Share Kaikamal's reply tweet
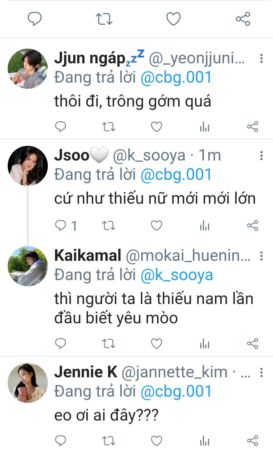This screenshot has width=273, height=452. pos(252,343)
